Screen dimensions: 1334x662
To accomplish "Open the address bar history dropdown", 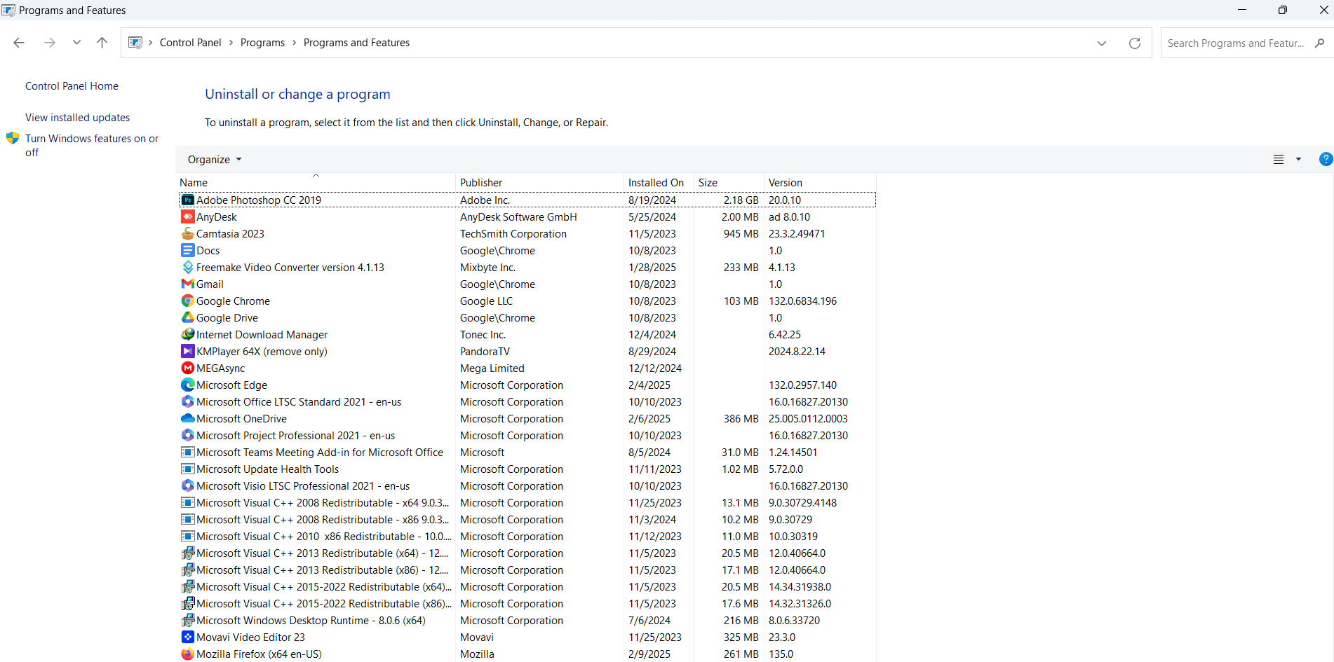I will point(1102,43).
